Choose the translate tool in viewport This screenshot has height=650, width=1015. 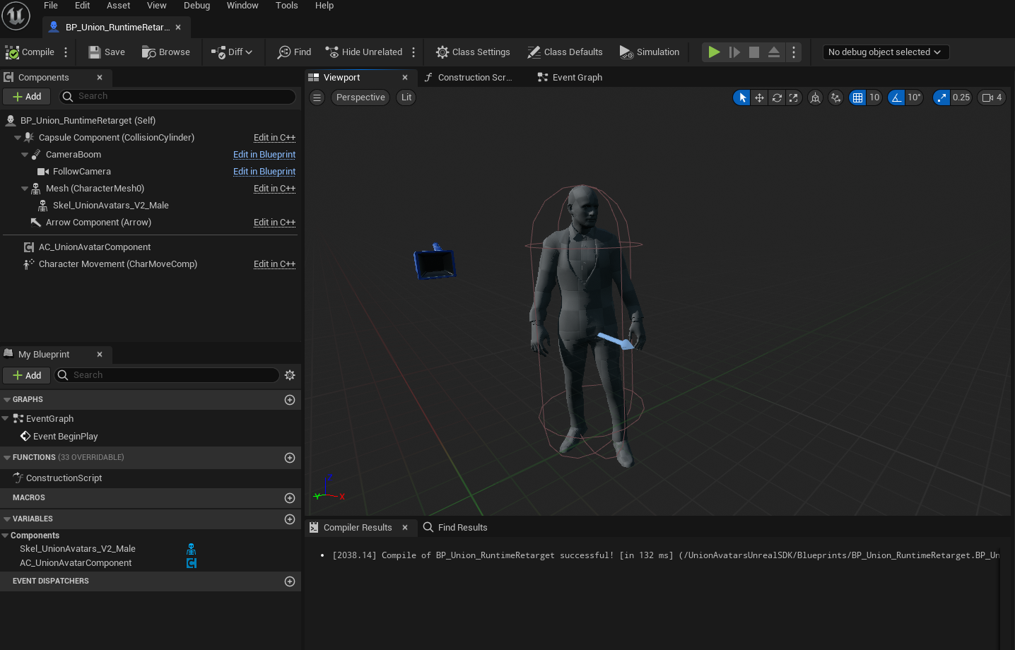pos(759,97)
